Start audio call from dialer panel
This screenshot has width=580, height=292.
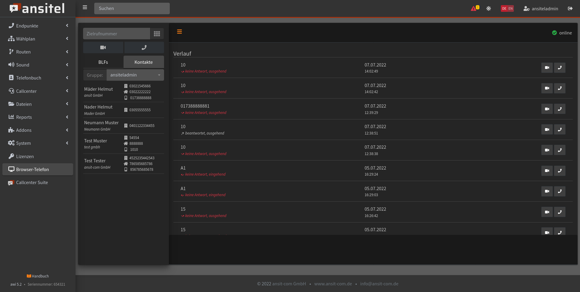144,47
